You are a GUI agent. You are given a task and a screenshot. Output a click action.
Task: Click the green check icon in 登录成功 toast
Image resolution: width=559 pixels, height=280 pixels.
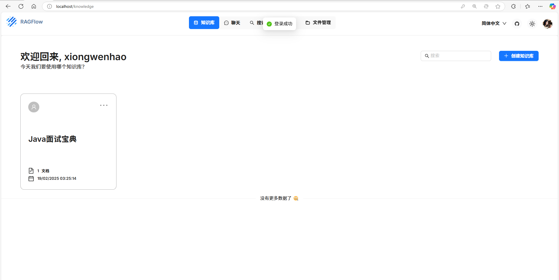click(x=269, y=24)
